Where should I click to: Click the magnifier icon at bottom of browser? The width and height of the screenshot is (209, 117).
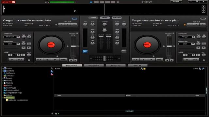56,114
